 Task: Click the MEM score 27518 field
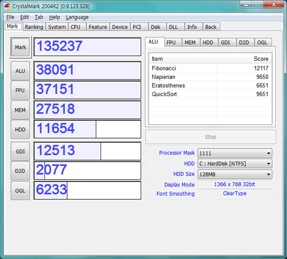click(x=88, y=110)
